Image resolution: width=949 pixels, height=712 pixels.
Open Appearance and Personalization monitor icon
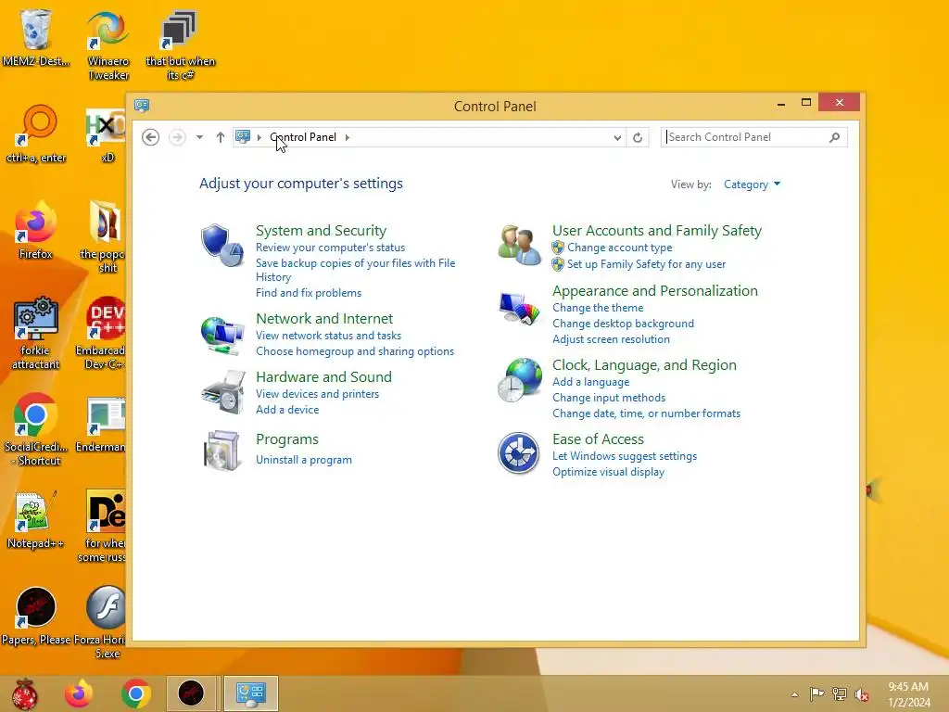click(x=519, y=308)
